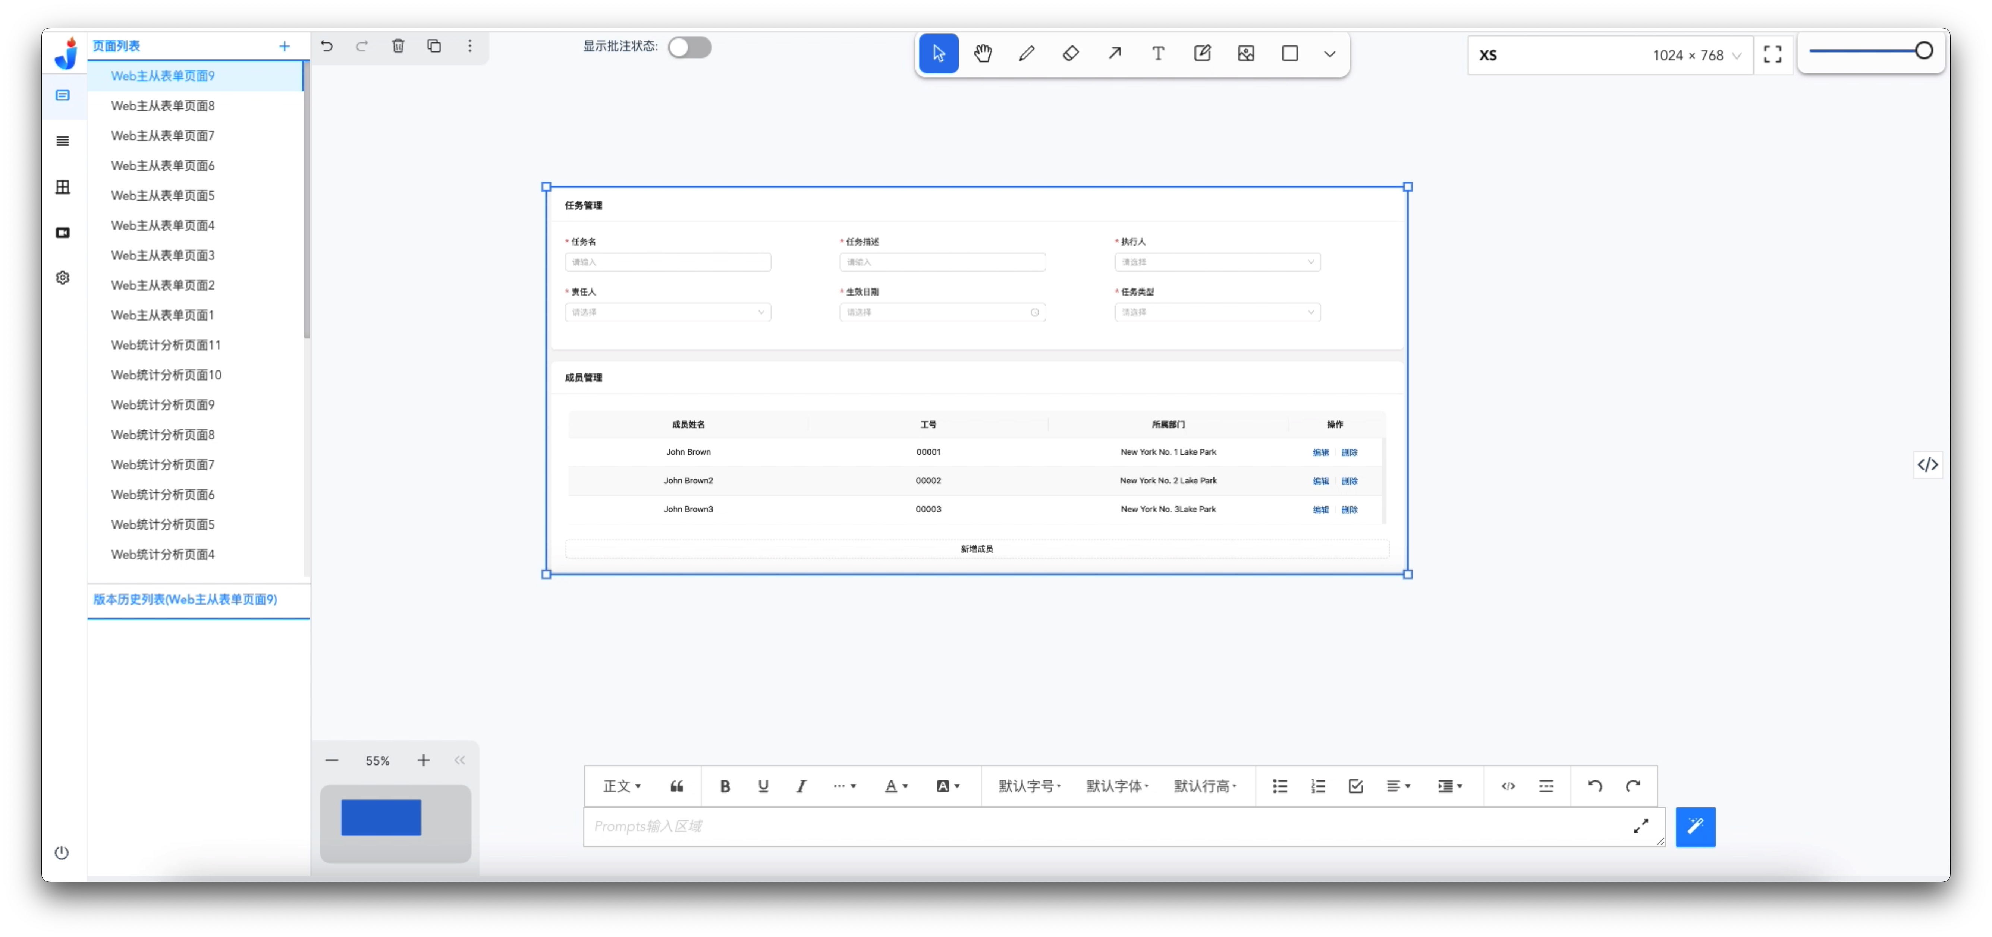This screenshot has width=1992, height=937.
Task: Select the arrow drawing tool
Action: click(1114, 53)
